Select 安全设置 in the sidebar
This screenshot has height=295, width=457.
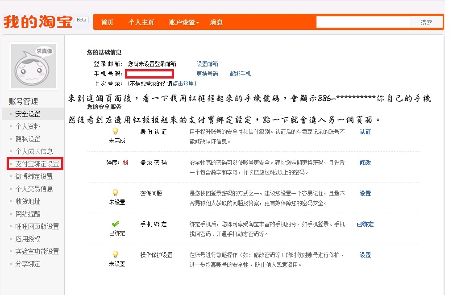pos(28,114)
